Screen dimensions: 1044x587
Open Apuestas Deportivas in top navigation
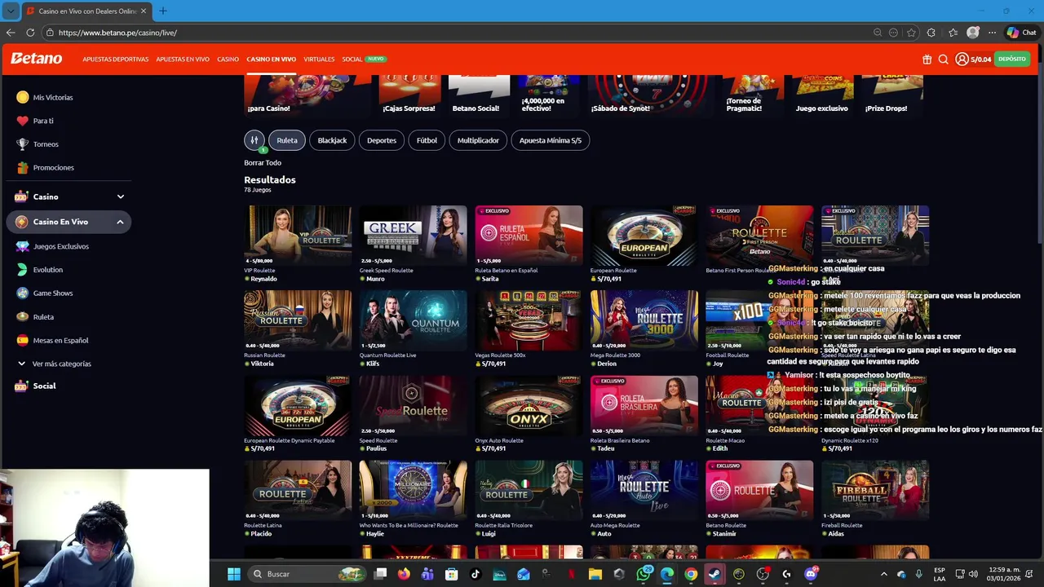coord(115,60)
